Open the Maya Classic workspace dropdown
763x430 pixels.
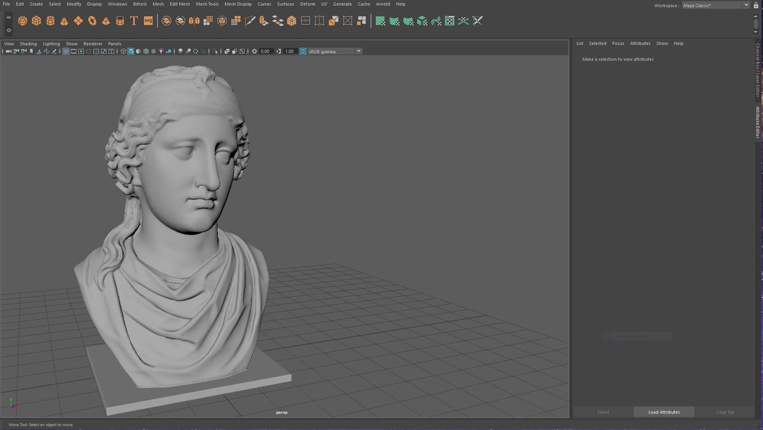[746, 5]
